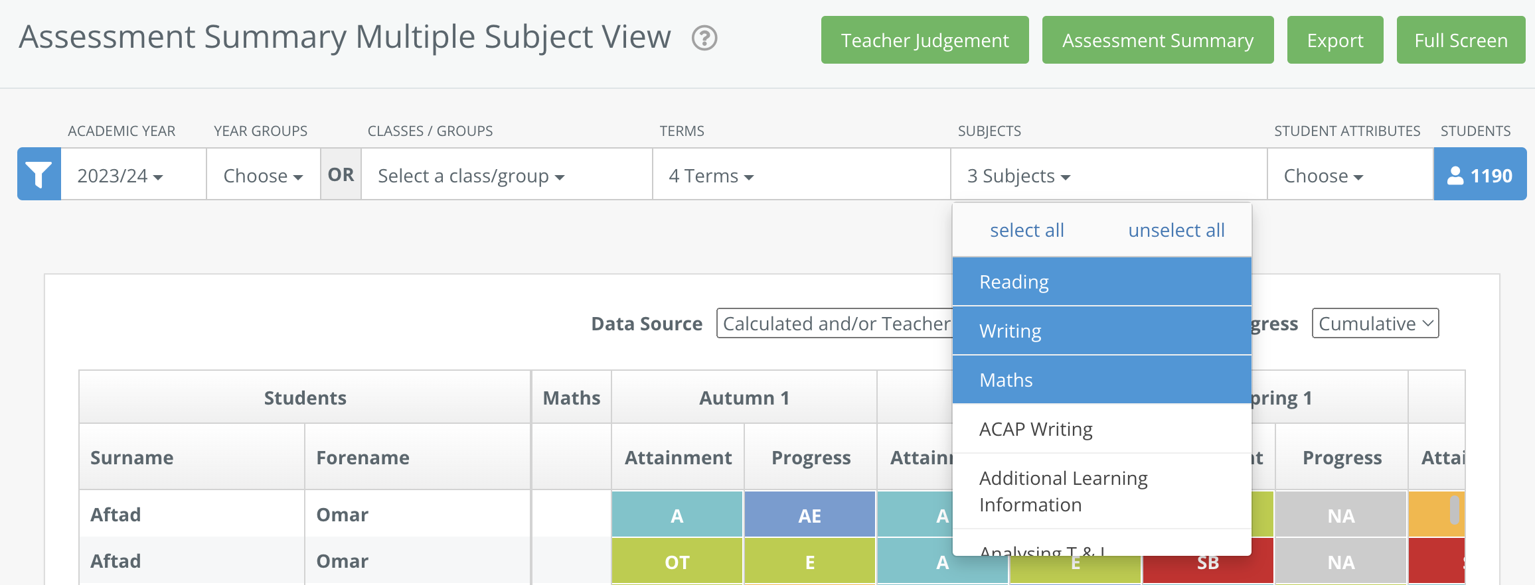Click the red SB attainment cell
The width and height of the screenshot is (1535, 585).
(1208, 562)
